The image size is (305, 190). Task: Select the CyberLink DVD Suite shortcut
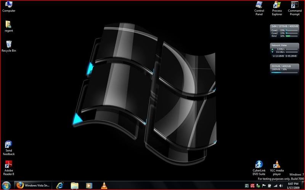coord(259,168)
